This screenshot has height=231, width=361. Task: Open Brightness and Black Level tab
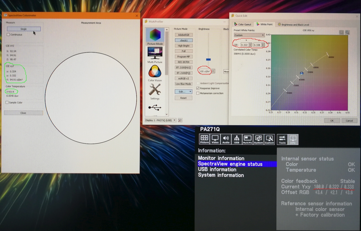point(293,25)
